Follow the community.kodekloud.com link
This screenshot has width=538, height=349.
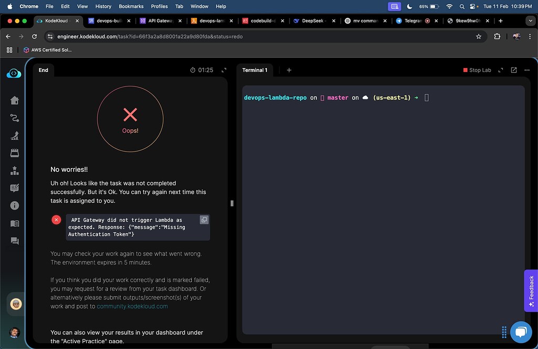(132, 306)
